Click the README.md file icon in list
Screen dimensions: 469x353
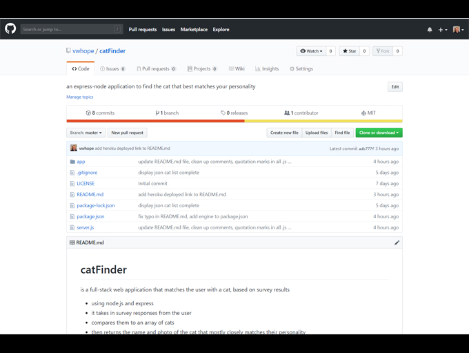[72, 195]
